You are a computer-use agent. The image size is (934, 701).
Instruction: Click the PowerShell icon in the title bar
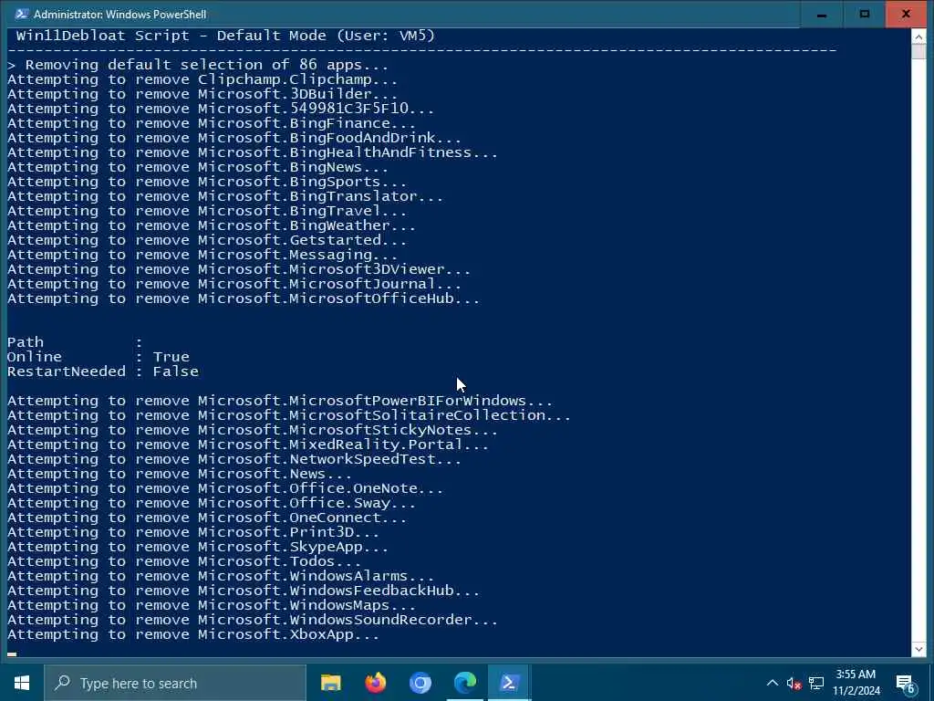22,14
